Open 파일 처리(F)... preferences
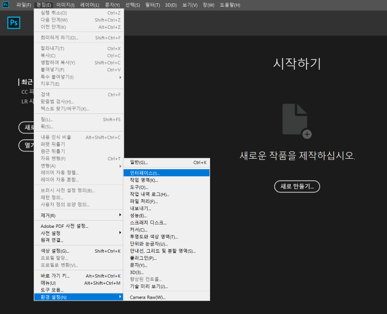The height and width of the screenshot is (314, 387). click(x=166, y=201)
